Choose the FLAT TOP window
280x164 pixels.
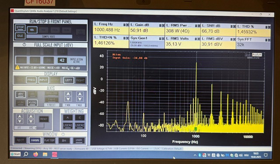coord(49,140)
